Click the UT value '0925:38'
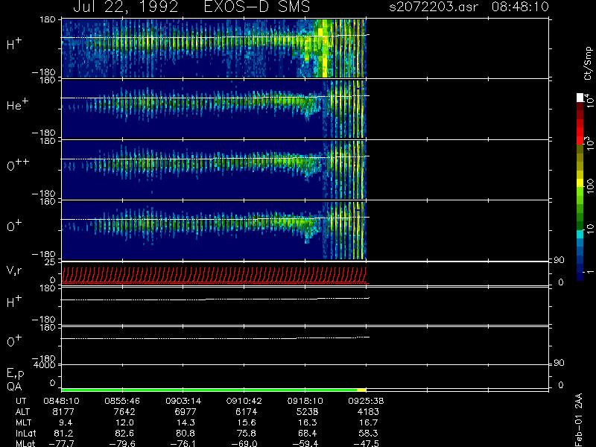This screenshot has height=447, width=596. point(367,401)
